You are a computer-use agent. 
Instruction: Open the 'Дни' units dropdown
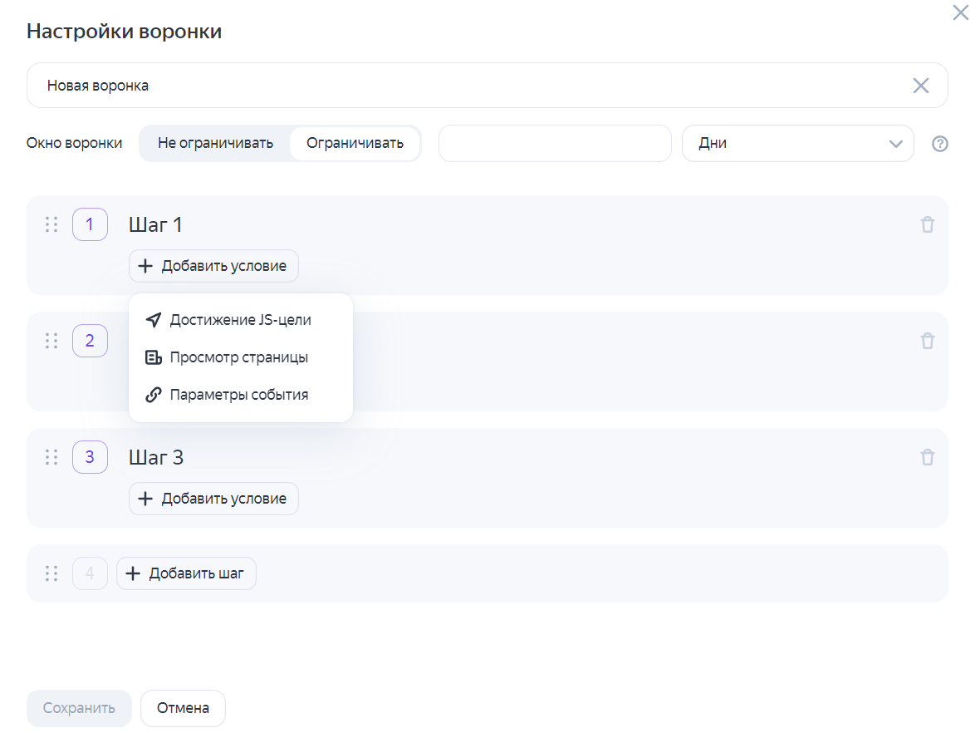pos(797,143)
